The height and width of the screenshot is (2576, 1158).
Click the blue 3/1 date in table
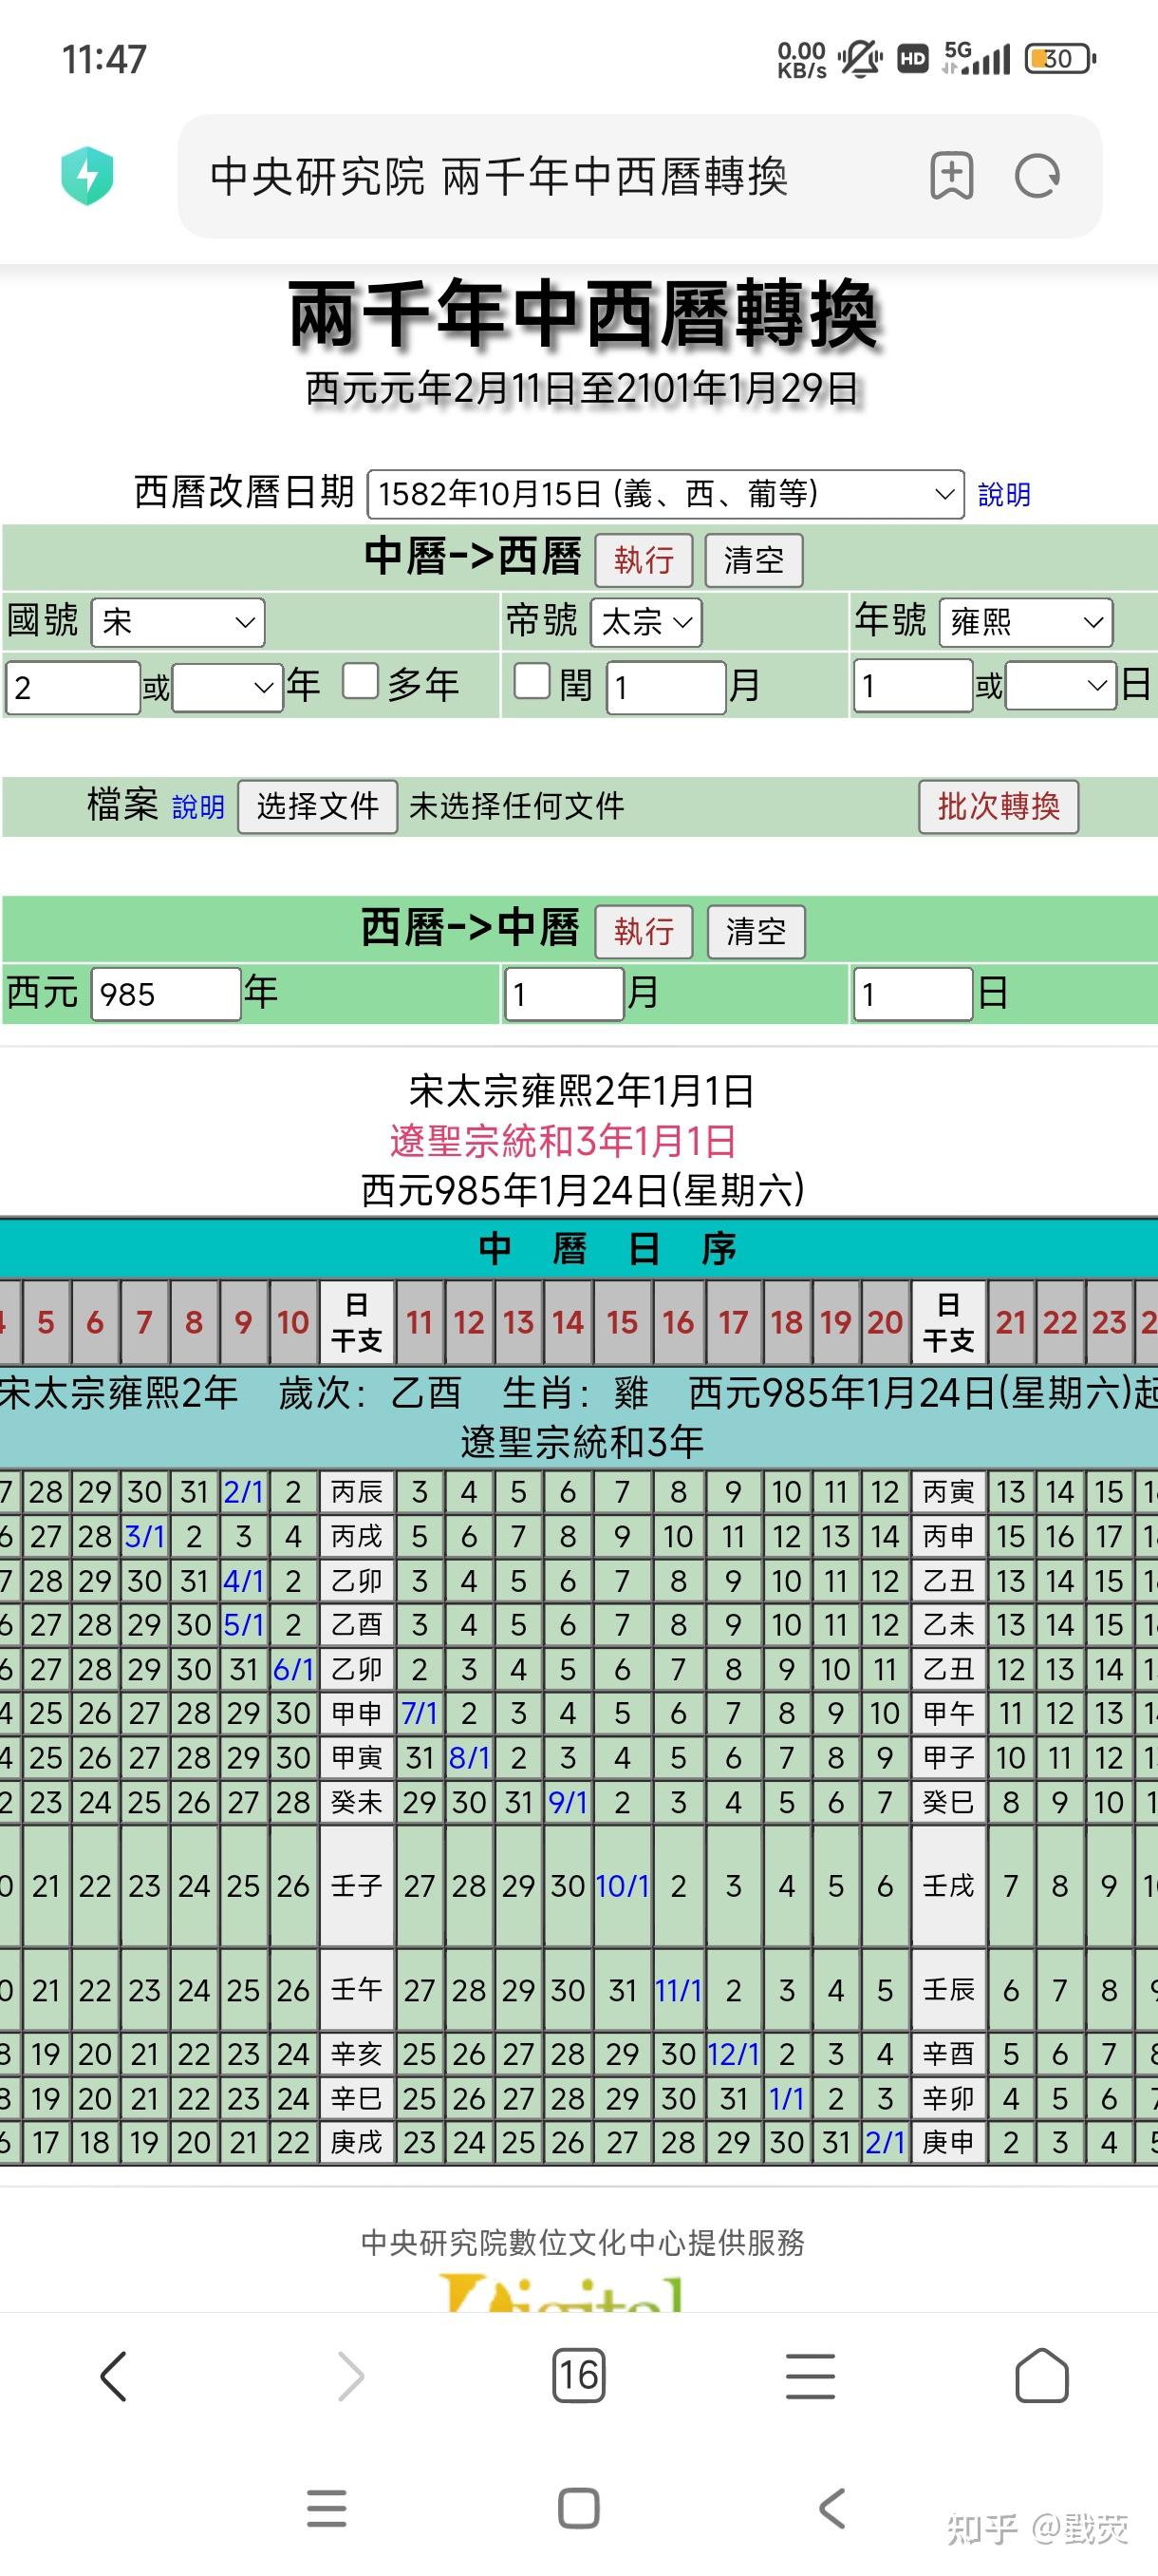pyautogui.click(x=144, y=1536)
